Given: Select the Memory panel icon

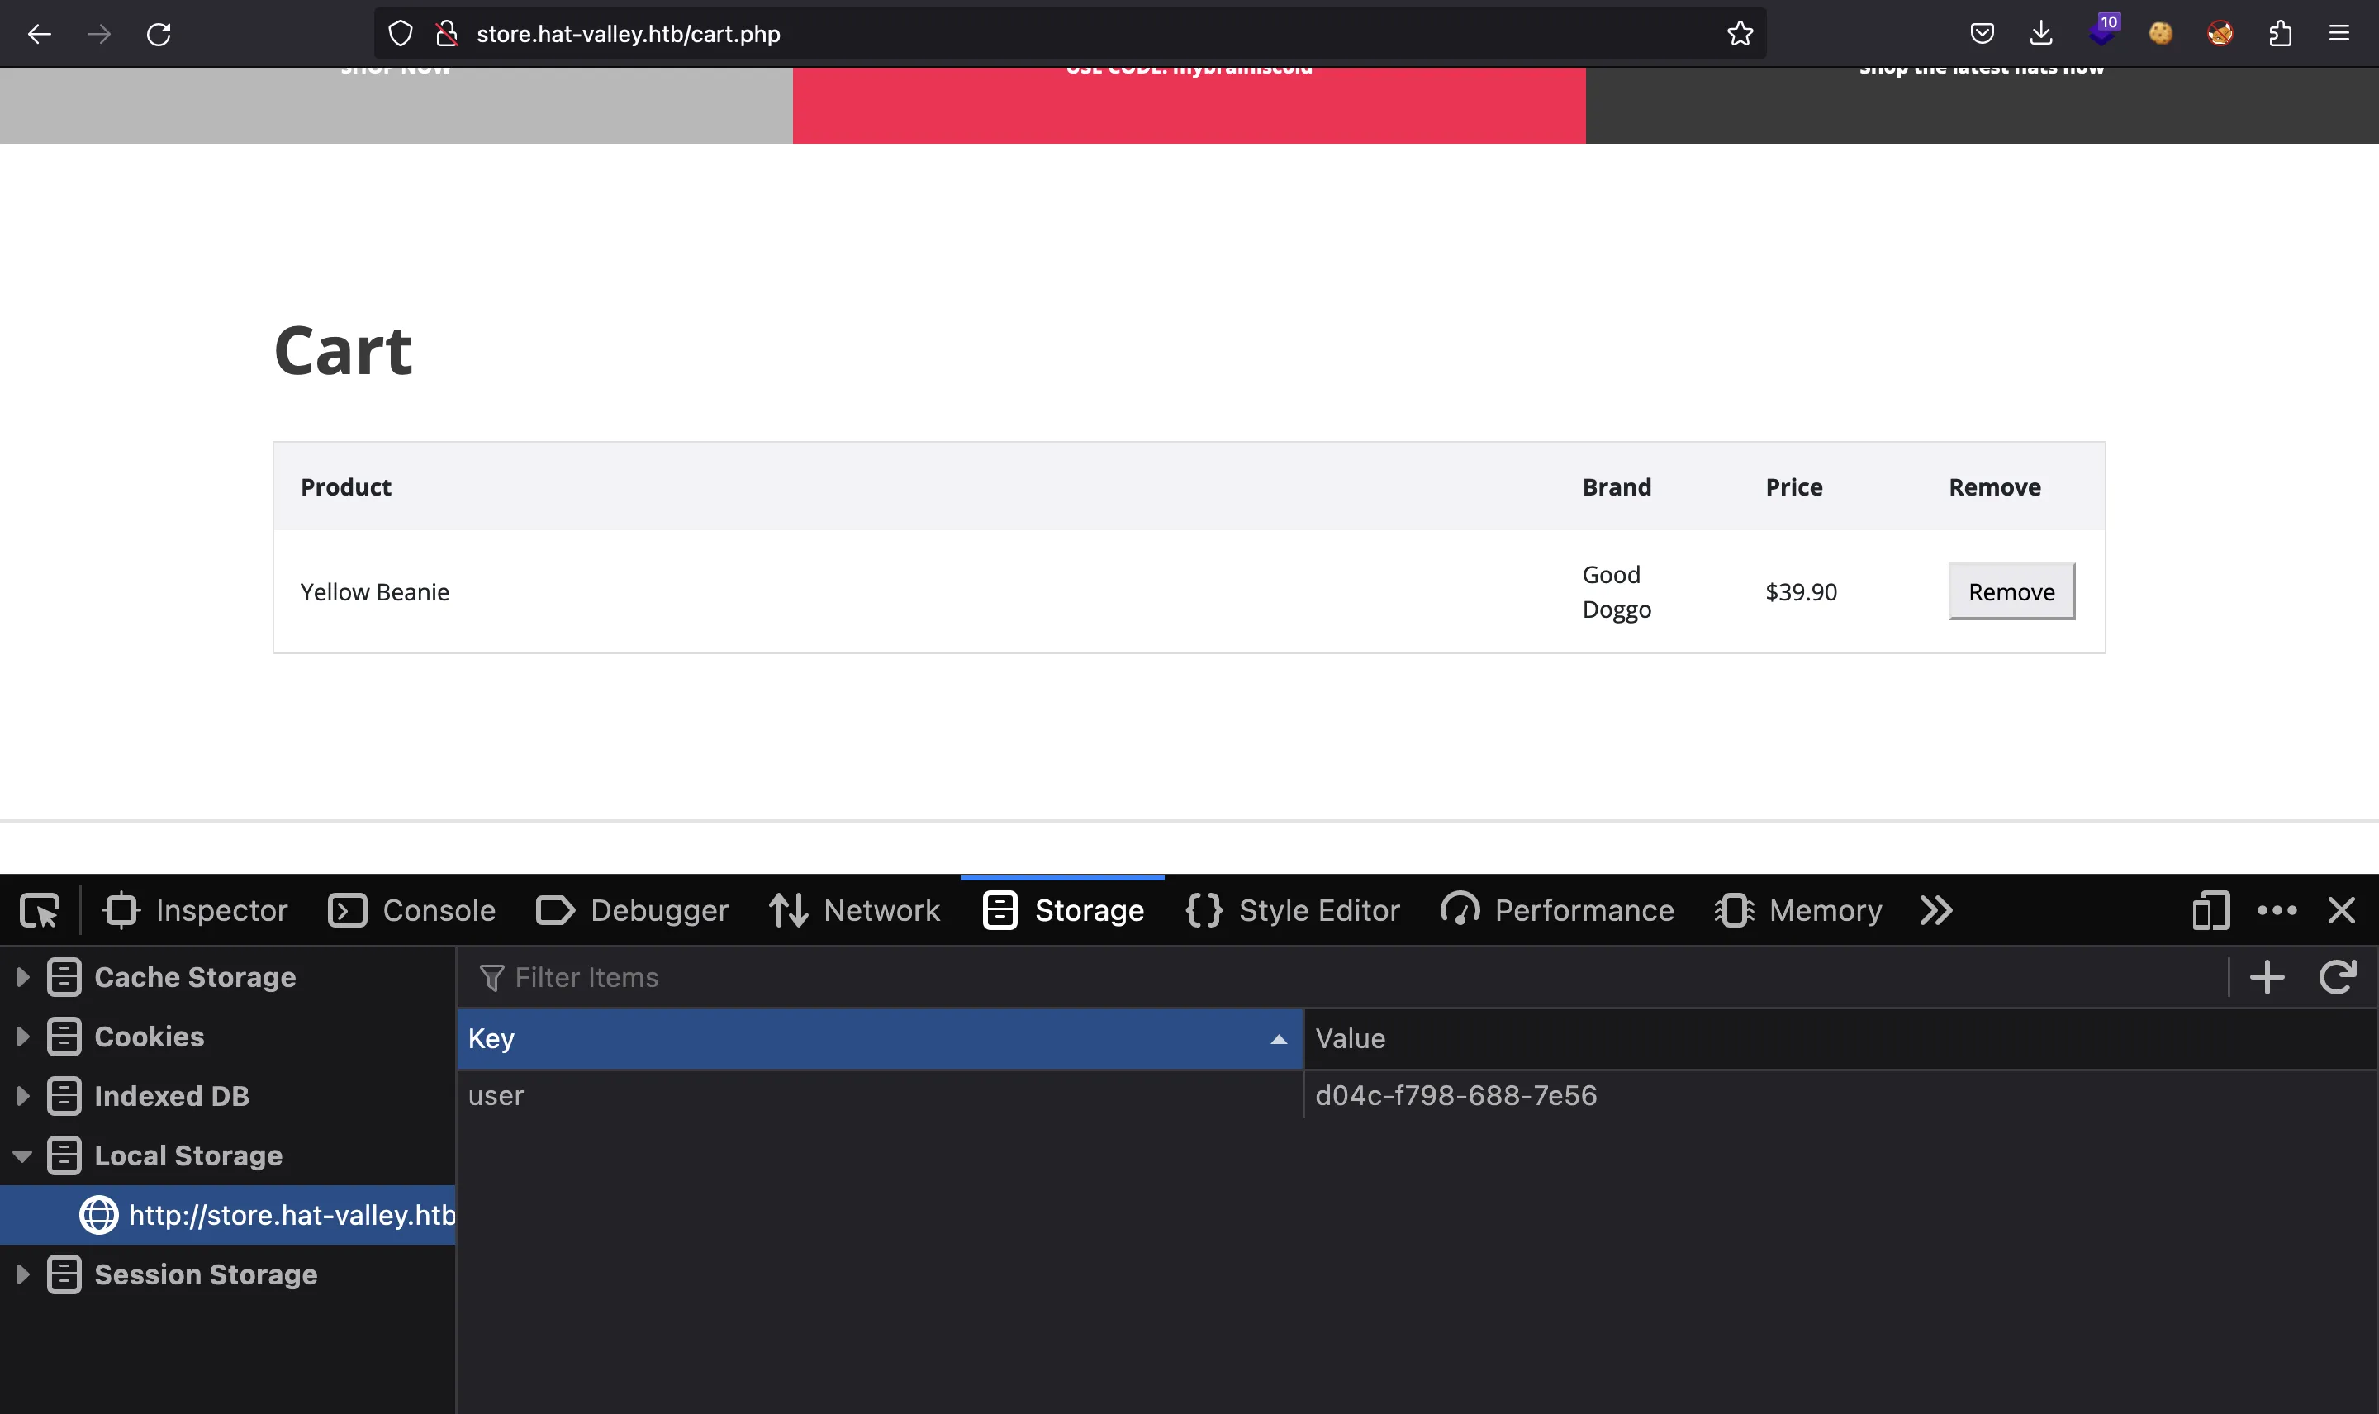Looking at the screenshot, I should [1732, 911].
